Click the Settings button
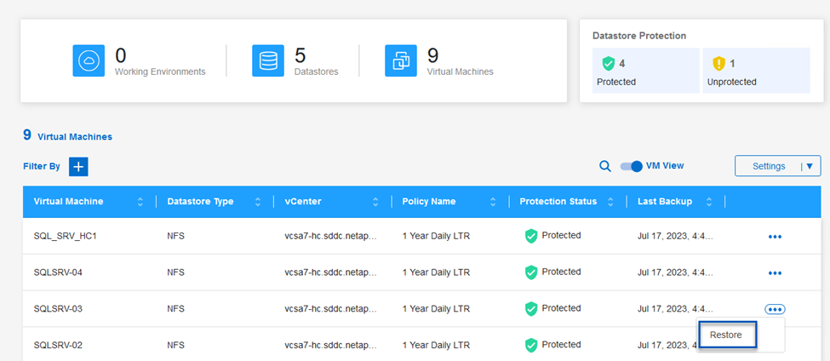 (769, 166)
